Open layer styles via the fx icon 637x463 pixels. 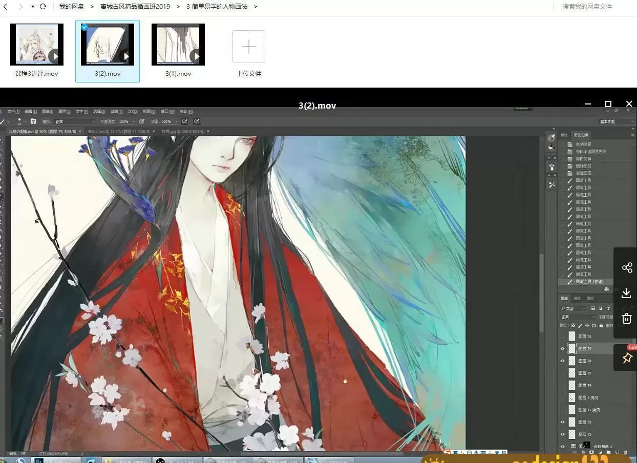click(582, 452)
